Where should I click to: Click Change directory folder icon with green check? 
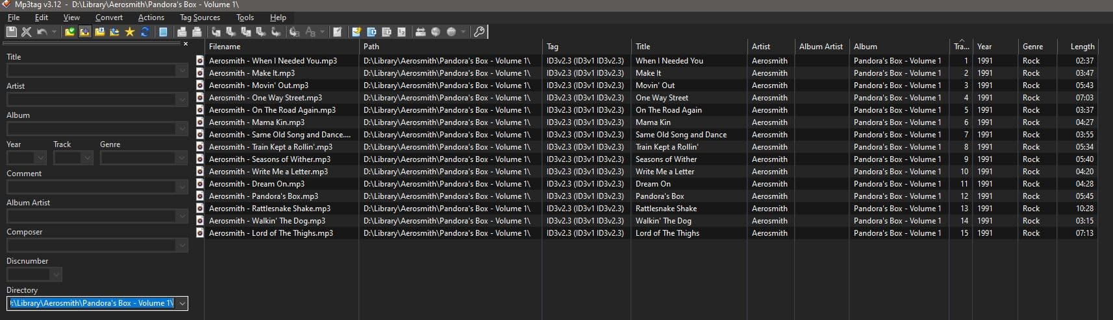click(69, 32)
